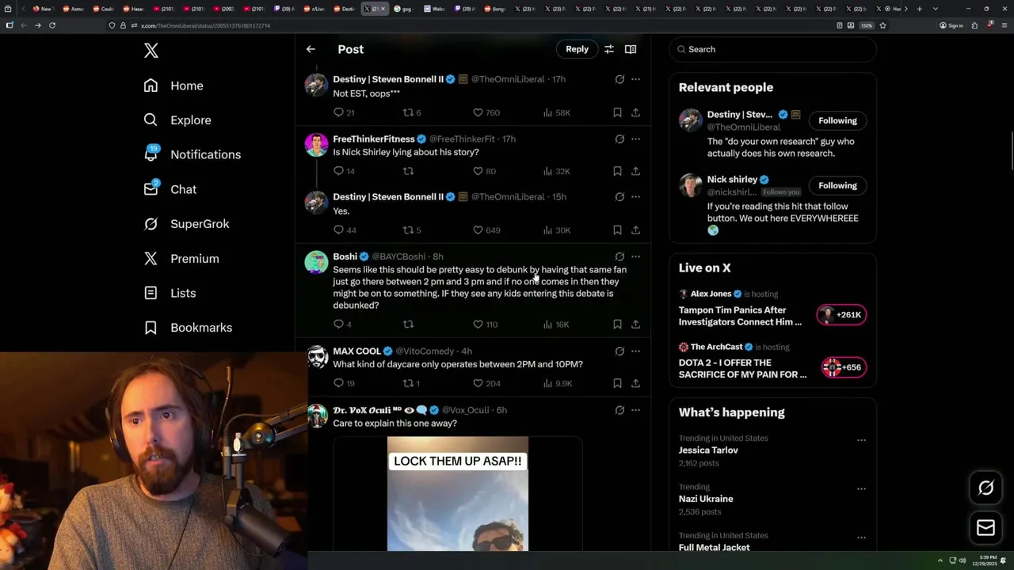Like the FreeThinkerFitness post
The image size is (1014, 570).
pos(478,171)
